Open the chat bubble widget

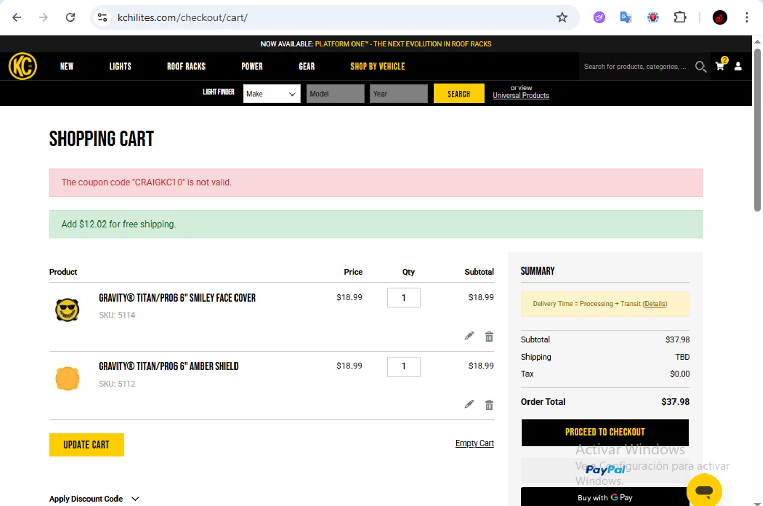pos(704,490)
